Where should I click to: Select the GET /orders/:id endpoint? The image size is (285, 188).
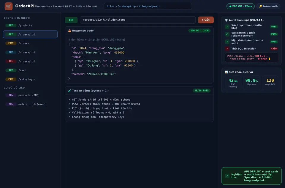pos(30,34)
